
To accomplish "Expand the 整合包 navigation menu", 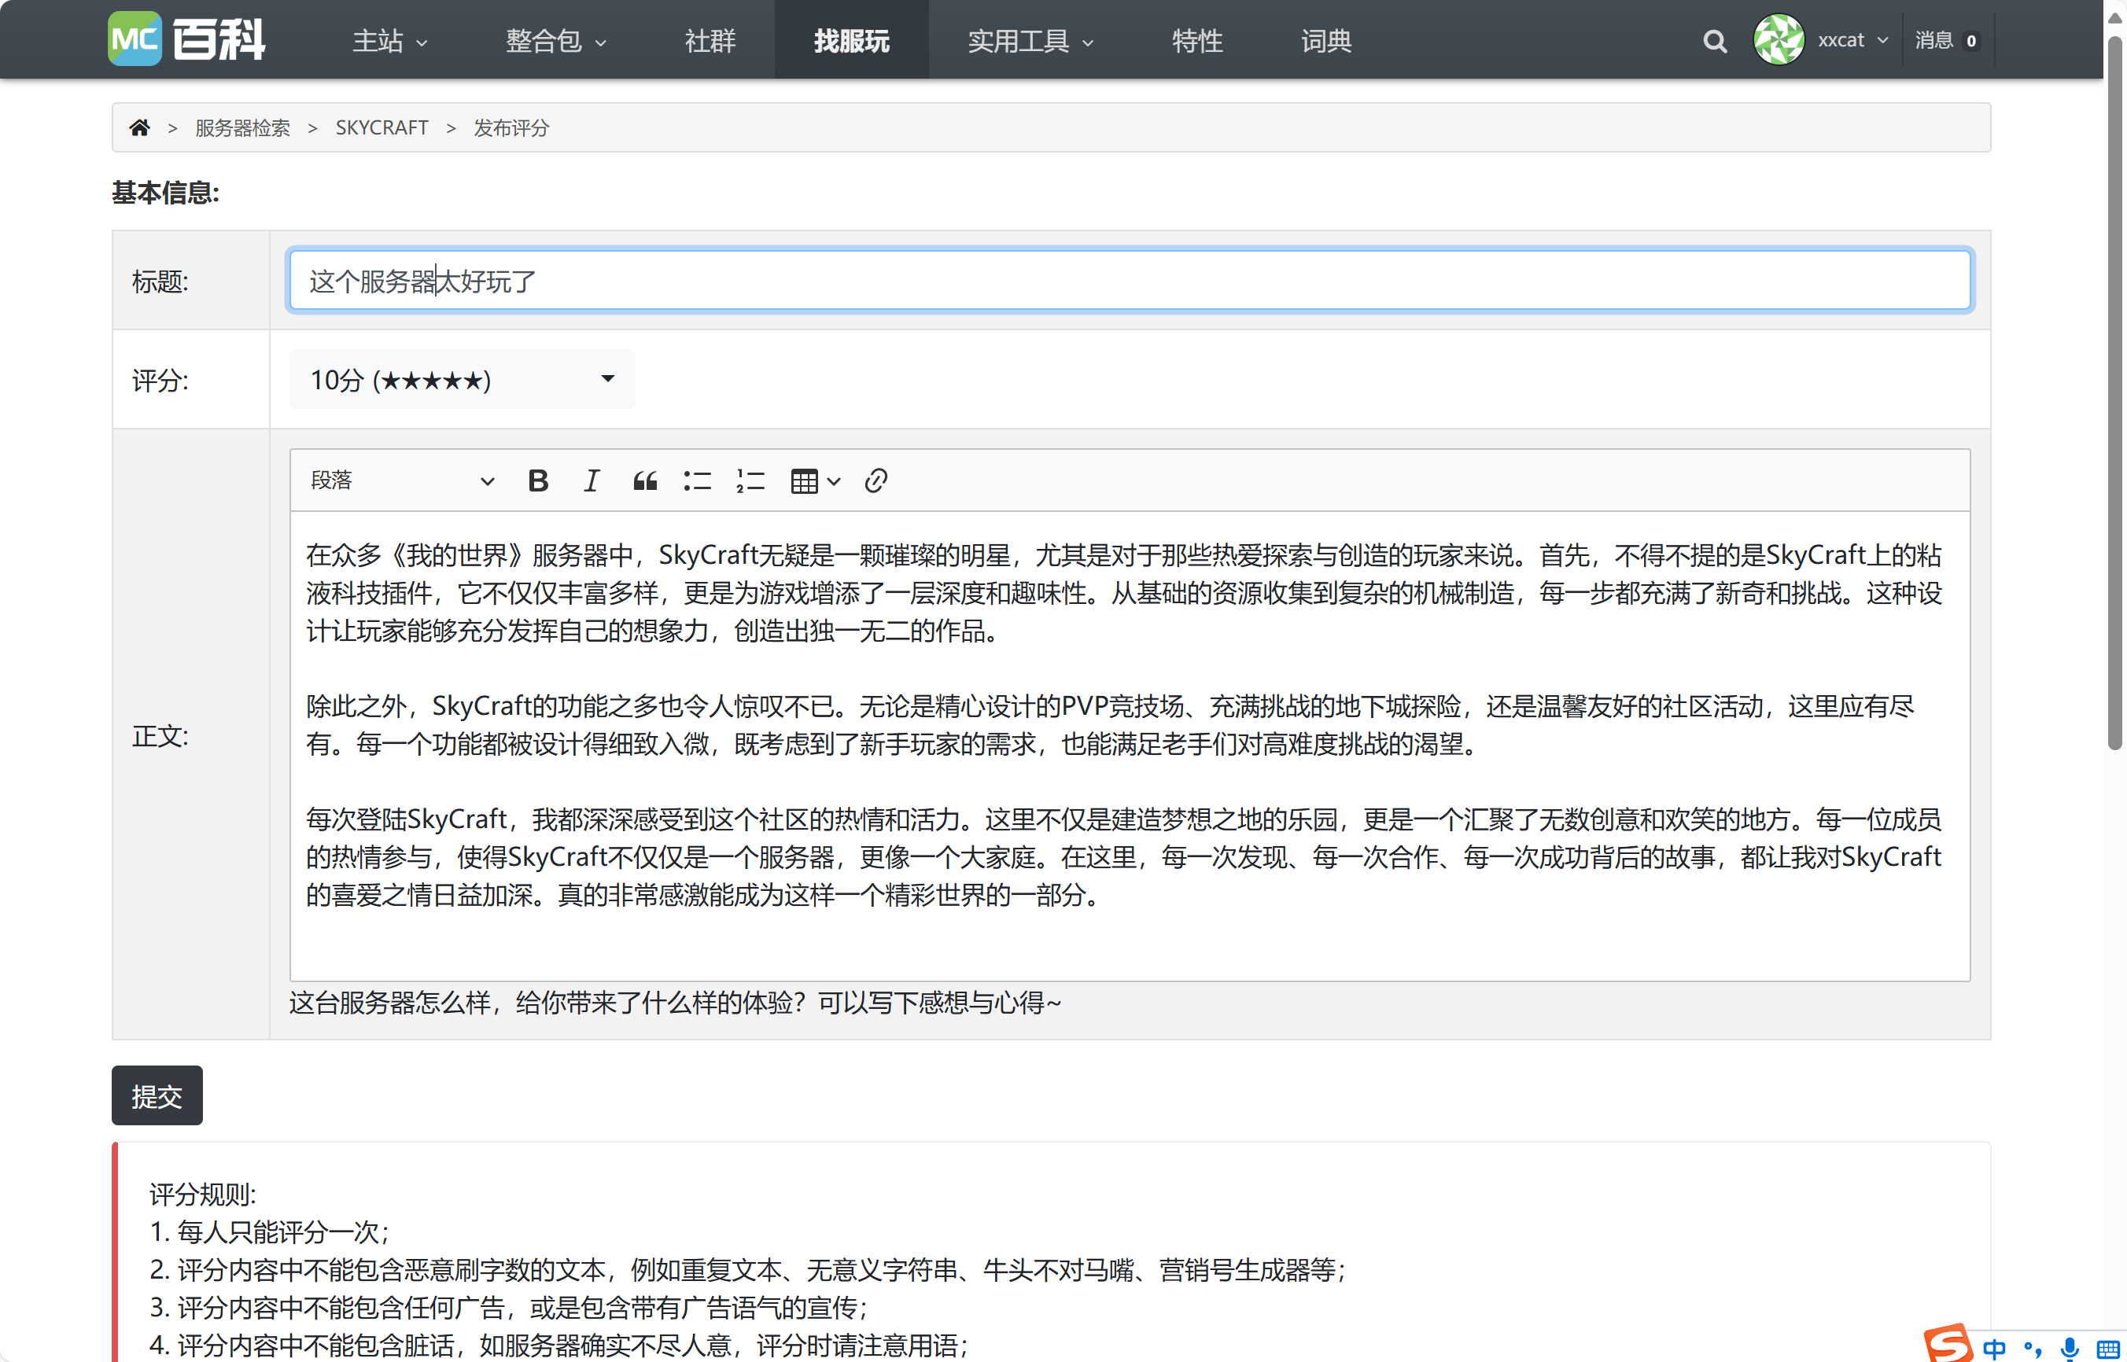I will (555, 41).
